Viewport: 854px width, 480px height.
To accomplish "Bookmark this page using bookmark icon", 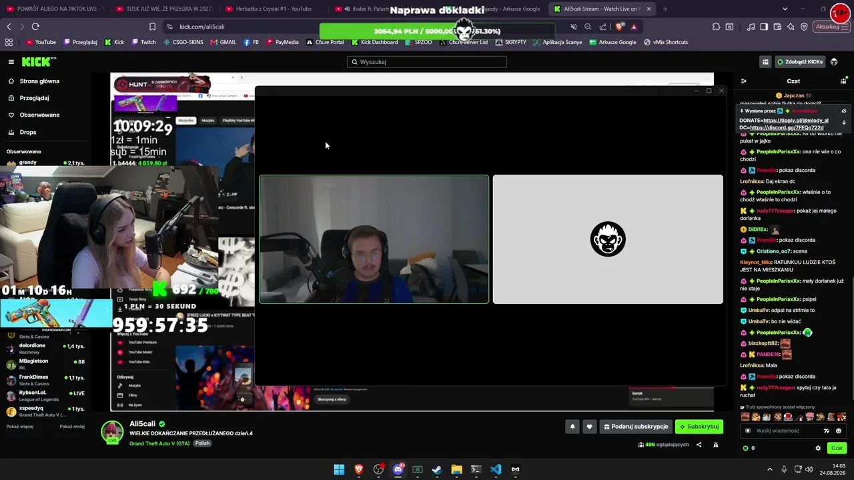I will click(x=152, y=27).
